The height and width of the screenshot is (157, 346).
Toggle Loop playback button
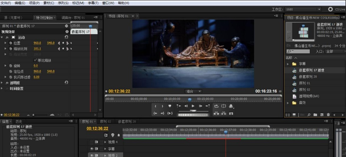(216, 106)
